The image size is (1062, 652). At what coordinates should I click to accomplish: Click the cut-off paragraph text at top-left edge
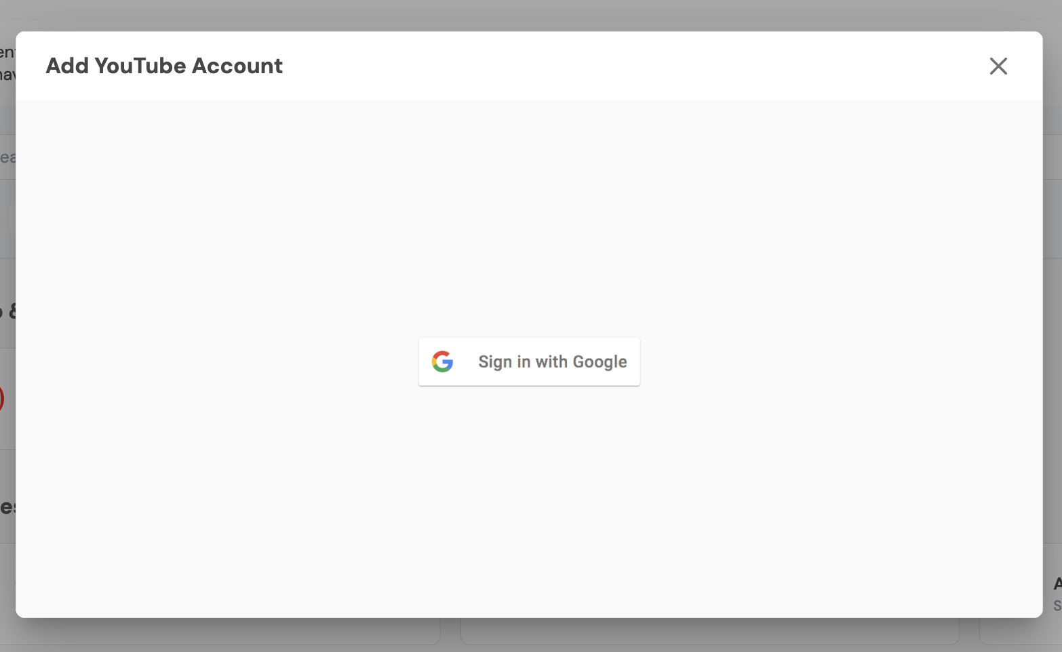point(7,63)
